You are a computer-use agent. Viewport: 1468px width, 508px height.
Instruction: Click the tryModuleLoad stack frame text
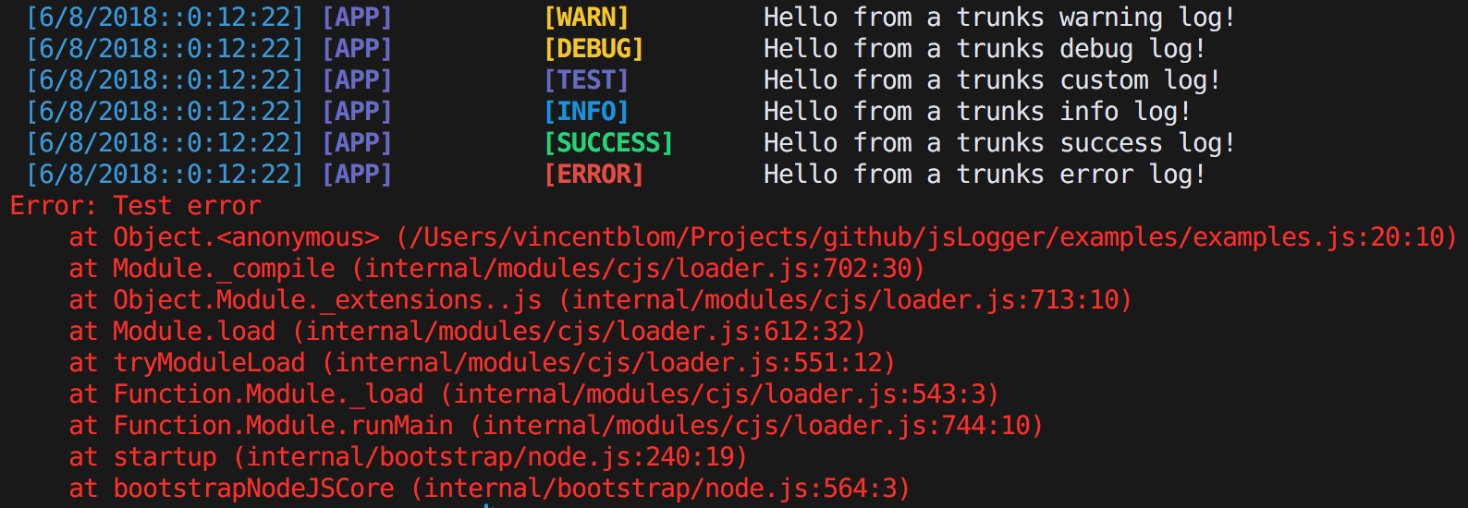click(209, 363)
